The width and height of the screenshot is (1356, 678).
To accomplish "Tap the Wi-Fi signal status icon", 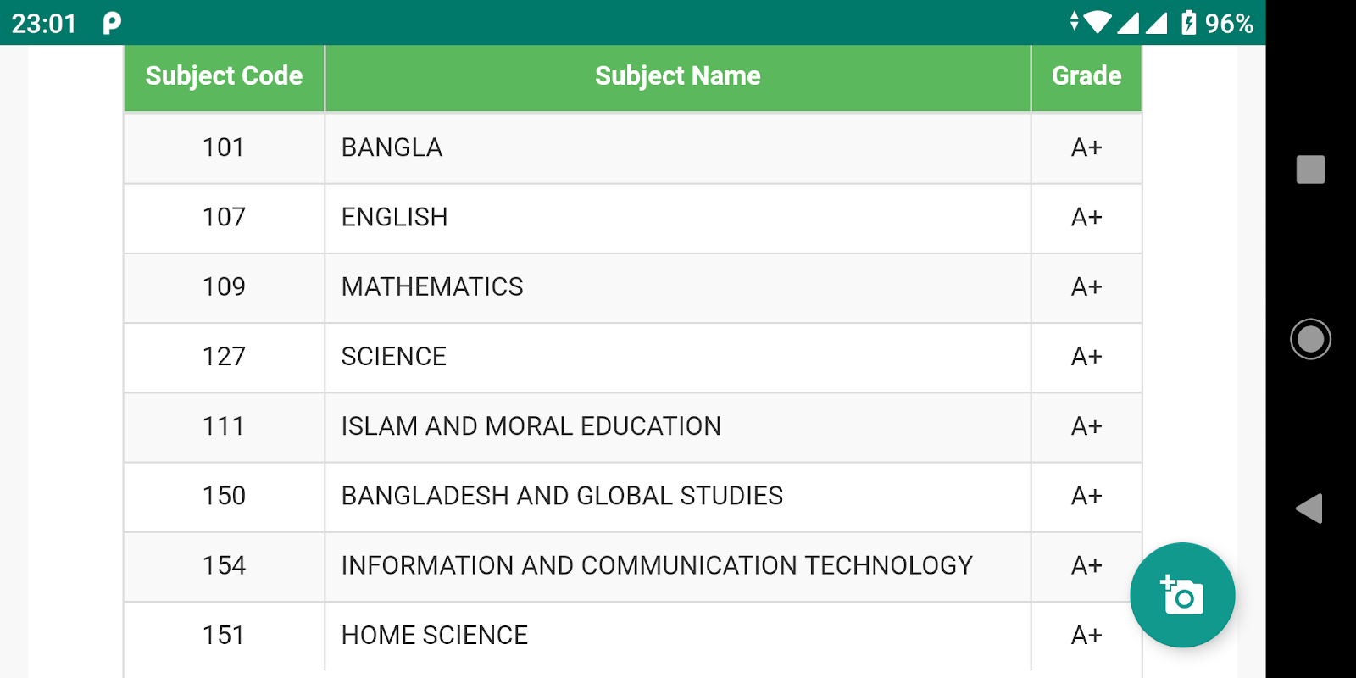I will tap(1097, 22).
